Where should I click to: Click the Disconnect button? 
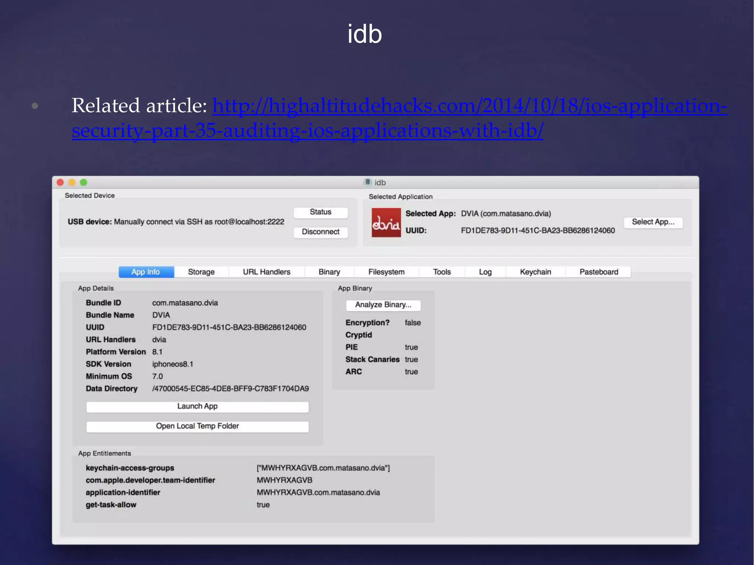coord(320,232)
